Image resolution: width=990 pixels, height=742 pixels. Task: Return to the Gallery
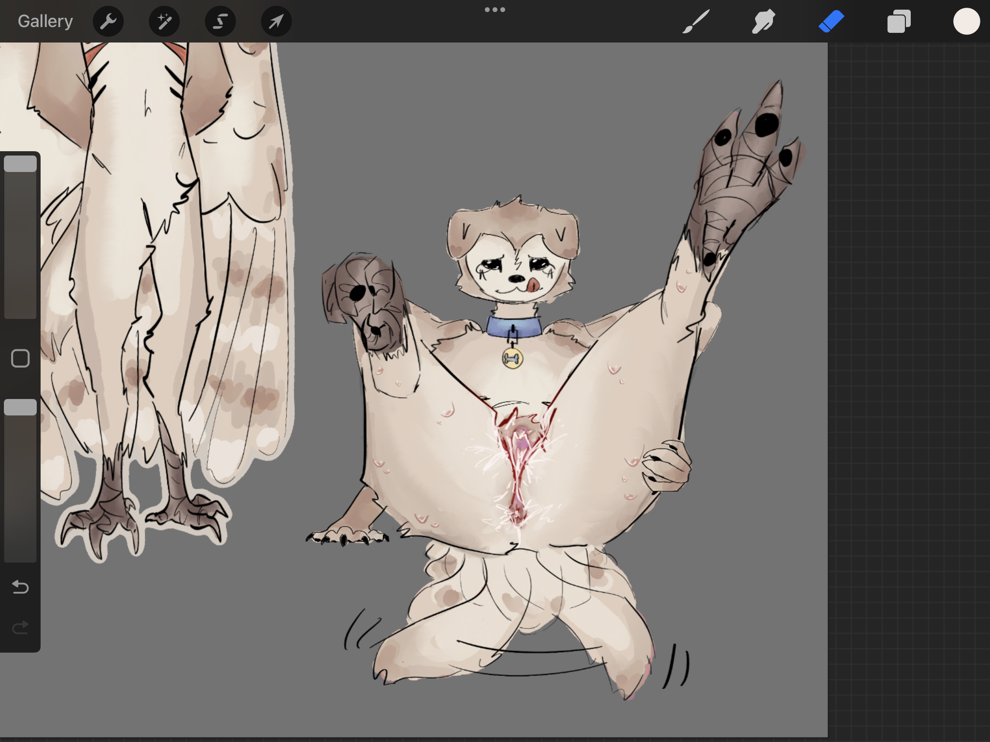(45, 21)
